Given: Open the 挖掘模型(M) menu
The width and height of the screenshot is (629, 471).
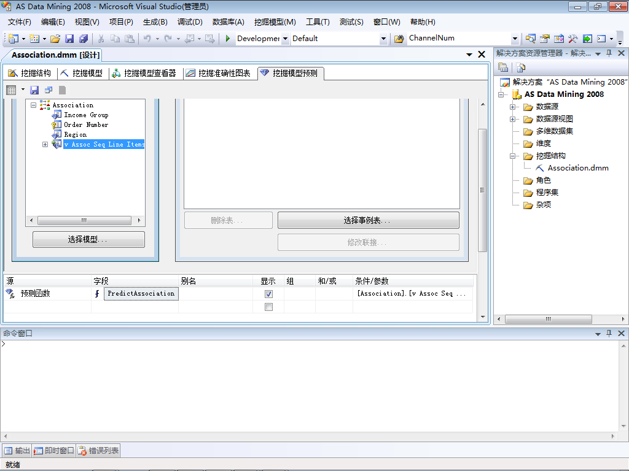Looking at the screenshot, I should point(275,22).
